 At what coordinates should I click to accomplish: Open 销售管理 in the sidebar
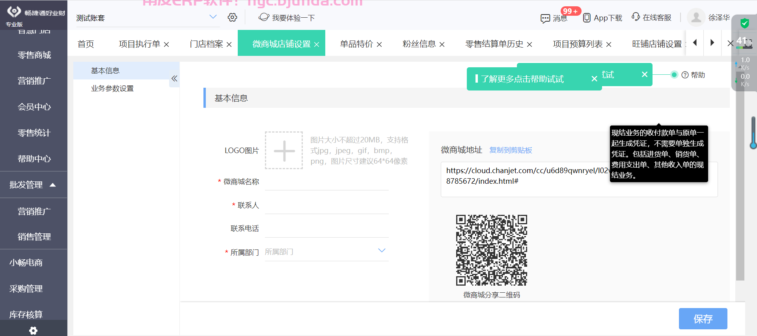[34, 236]
